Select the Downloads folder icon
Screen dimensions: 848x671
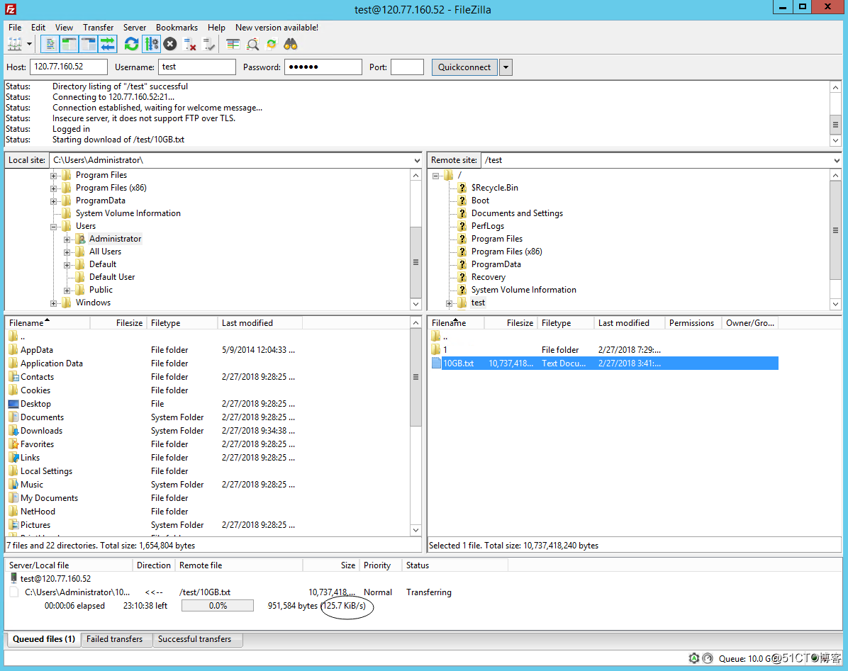[x=13, y=431]
